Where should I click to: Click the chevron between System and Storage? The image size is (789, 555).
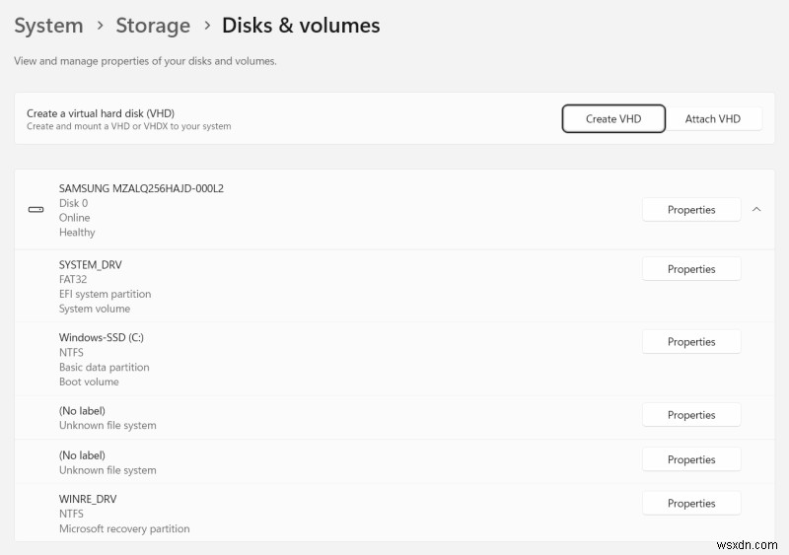tap(100, 26)
